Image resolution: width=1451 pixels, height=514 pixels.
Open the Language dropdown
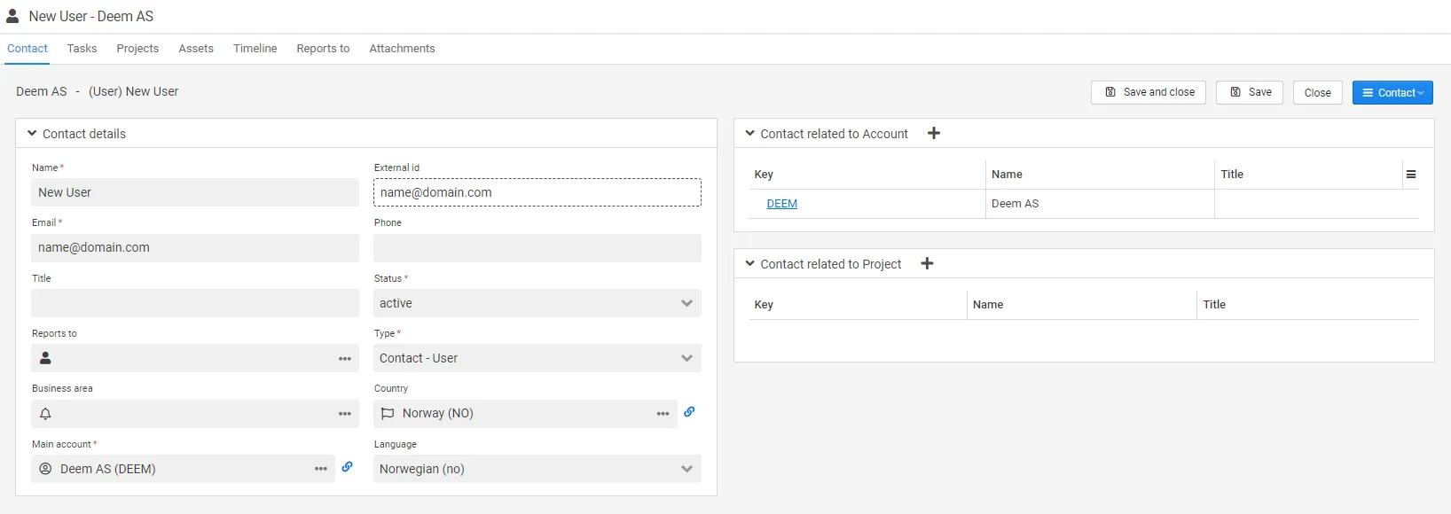coord(537,469)
